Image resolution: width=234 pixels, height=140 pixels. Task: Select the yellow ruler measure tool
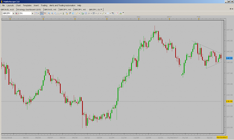tap(77, 13)
